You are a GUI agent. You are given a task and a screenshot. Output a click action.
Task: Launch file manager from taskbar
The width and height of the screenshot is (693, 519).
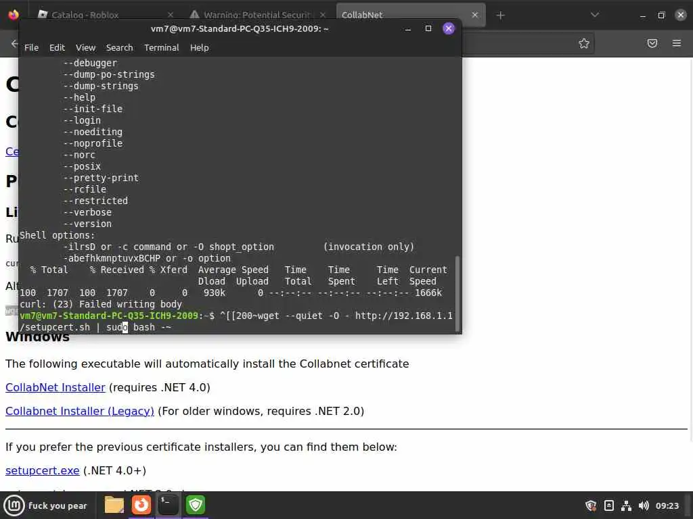pos(114,505)
